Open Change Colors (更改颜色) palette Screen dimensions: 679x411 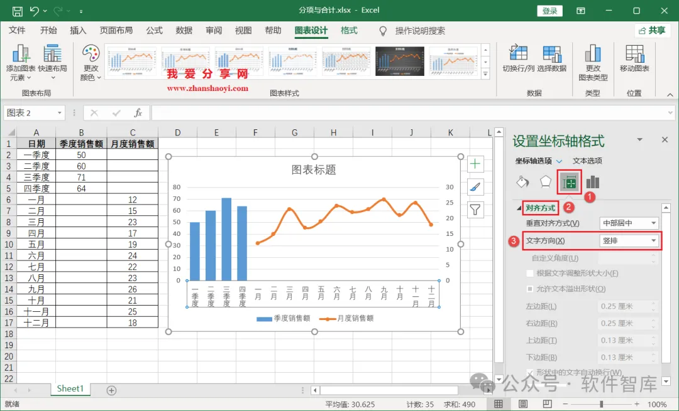(91, 63)
